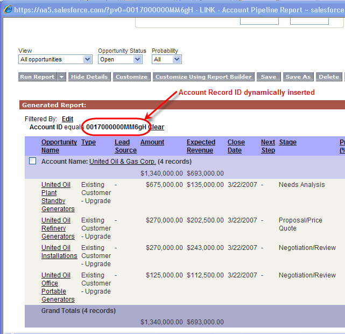Click Account ID value 0017000000MM6gH
The width and height of the screenshot is (345, 334).
tap(116, 127)
